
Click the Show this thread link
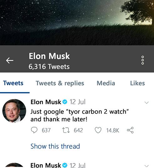click(55, 146)
